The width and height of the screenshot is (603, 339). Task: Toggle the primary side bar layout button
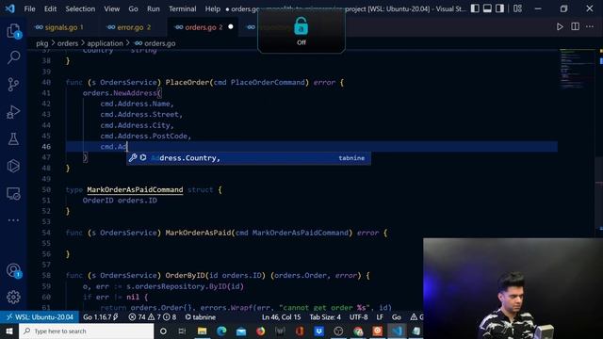click(x=475, y=8)
